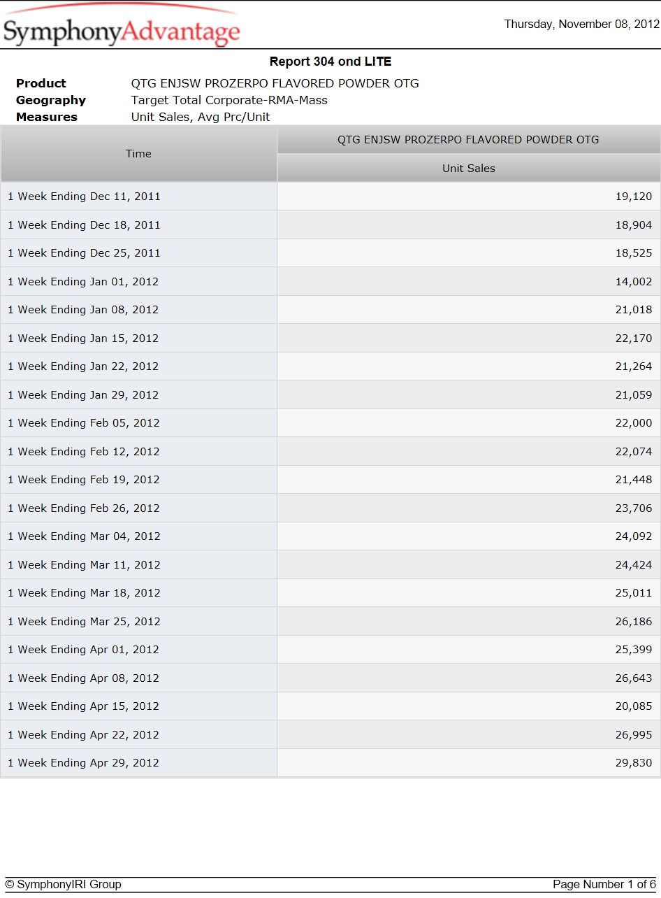The image size is (661, 898).
Task: Select the row 1 Week Ending Apr 01, 2012
Action: [330, 650]
